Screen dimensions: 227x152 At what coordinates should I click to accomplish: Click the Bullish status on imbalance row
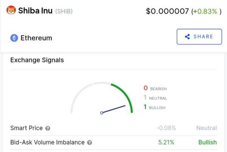tap(208, 143)
